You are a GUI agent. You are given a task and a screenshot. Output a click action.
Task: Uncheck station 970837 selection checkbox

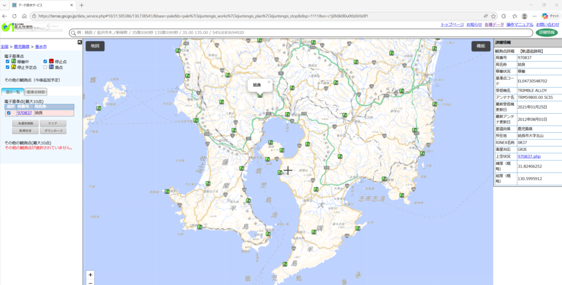click(8, 113)
